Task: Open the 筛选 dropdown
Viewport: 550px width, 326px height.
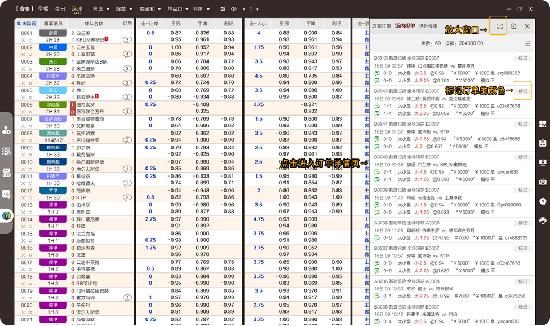Action: (x=101, y=9)
